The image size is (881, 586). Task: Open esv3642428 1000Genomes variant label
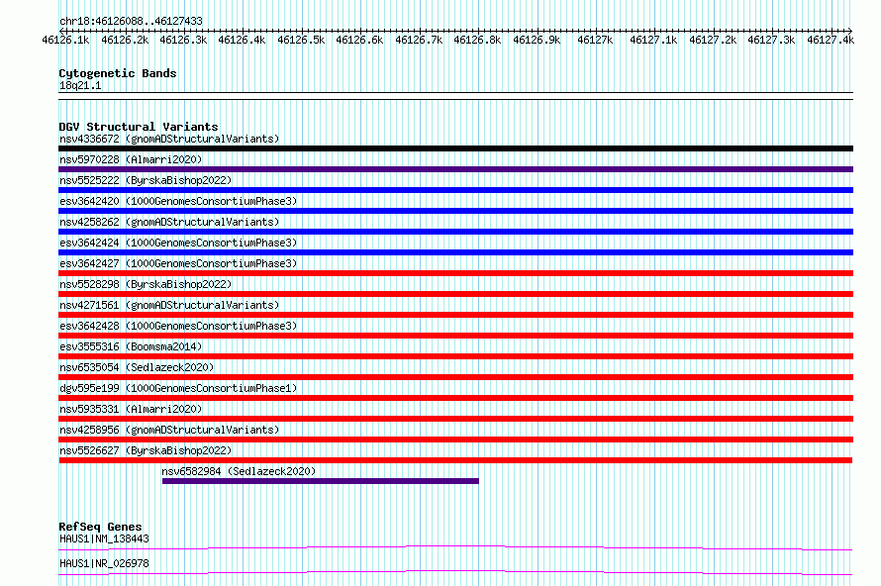178,326
